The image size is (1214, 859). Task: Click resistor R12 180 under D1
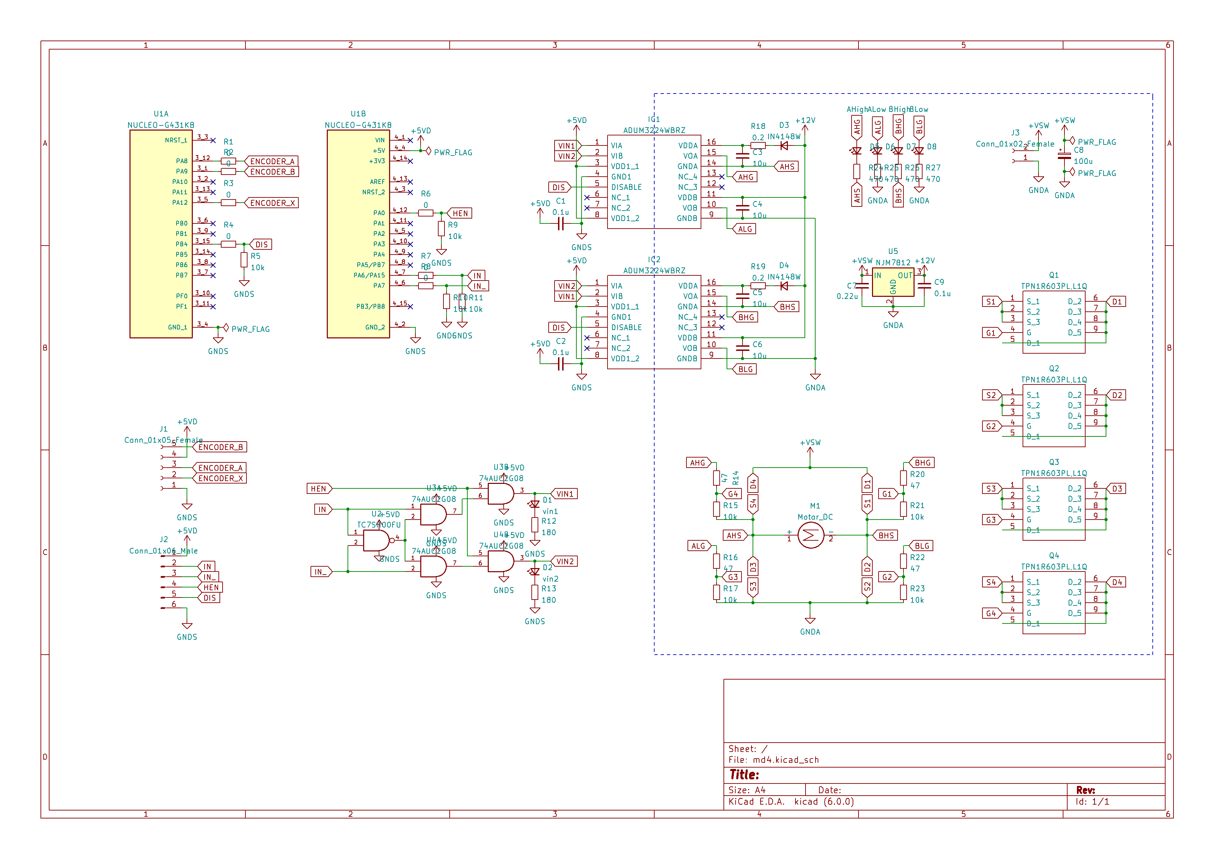click(x=534, y=525)
